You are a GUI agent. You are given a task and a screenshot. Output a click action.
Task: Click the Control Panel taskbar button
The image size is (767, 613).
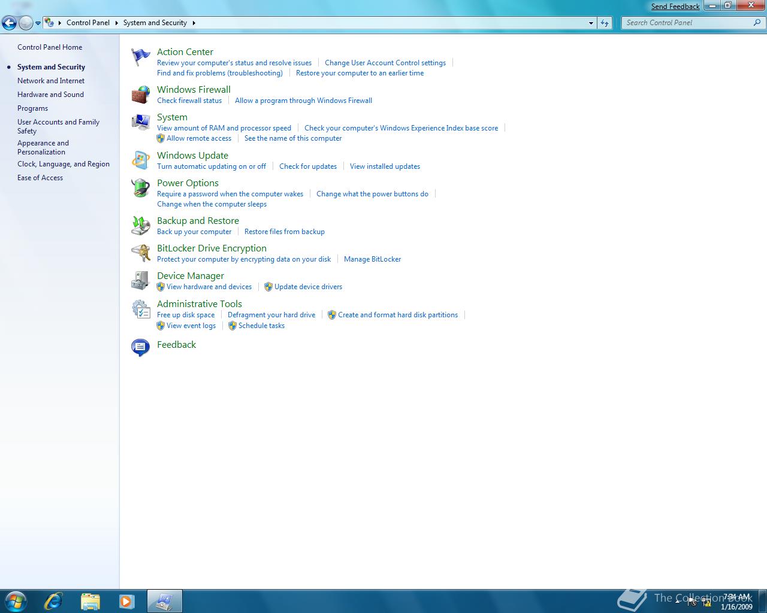click(164, 601)
